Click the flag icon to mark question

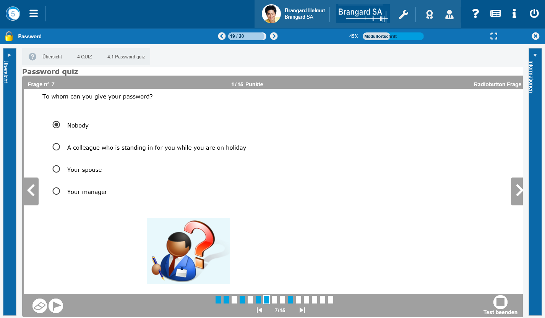tap(56, 306)
